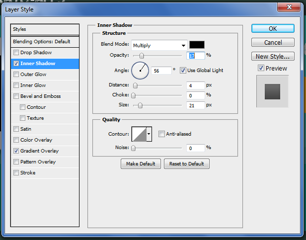
Task: Uncheck the Gradient Overlay checkbox
Action: pyautogui.click(x=17, y=151)
